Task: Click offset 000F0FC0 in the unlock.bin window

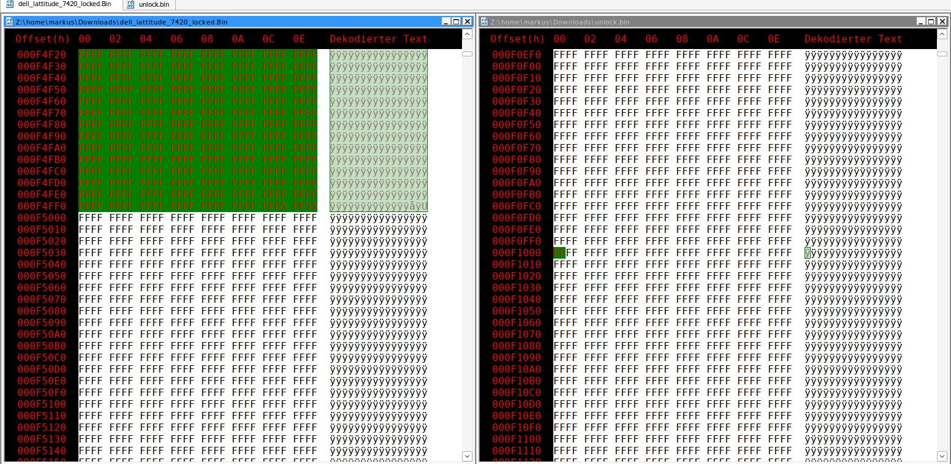Action: coord(517,207)
